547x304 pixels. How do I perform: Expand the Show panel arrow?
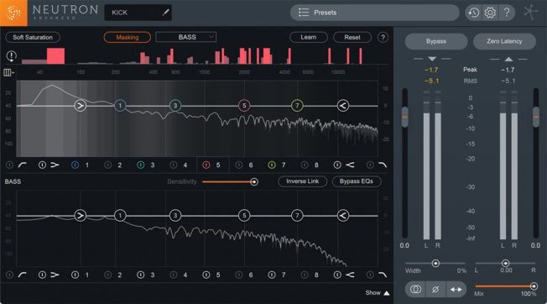click(x=387, y=293)
